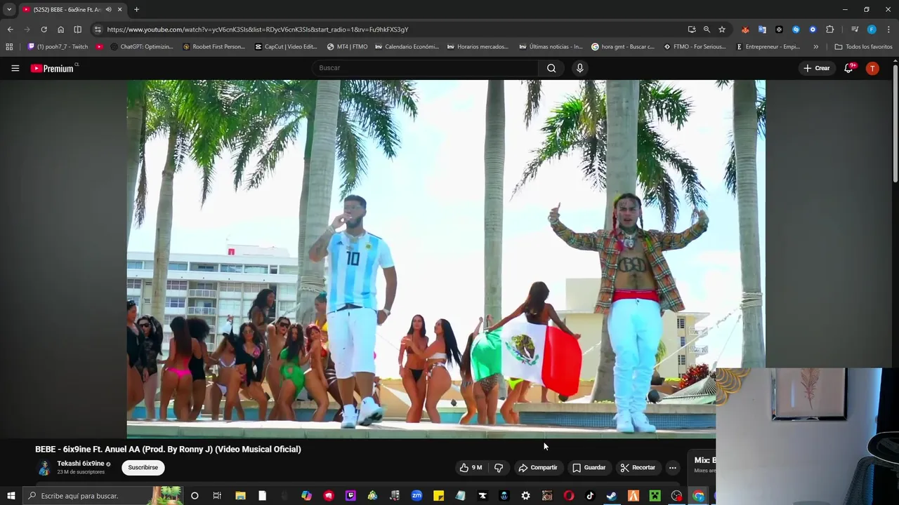Viewport: 899px width, 505px height.
Task: Open the bookmarks apps grid
Action: click(9, 47)
